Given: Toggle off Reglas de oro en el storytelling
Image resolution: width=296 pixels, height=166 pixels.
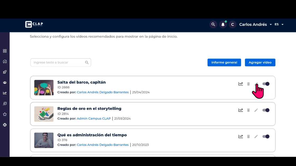Looking at the screenshot, I should [266, 110].
